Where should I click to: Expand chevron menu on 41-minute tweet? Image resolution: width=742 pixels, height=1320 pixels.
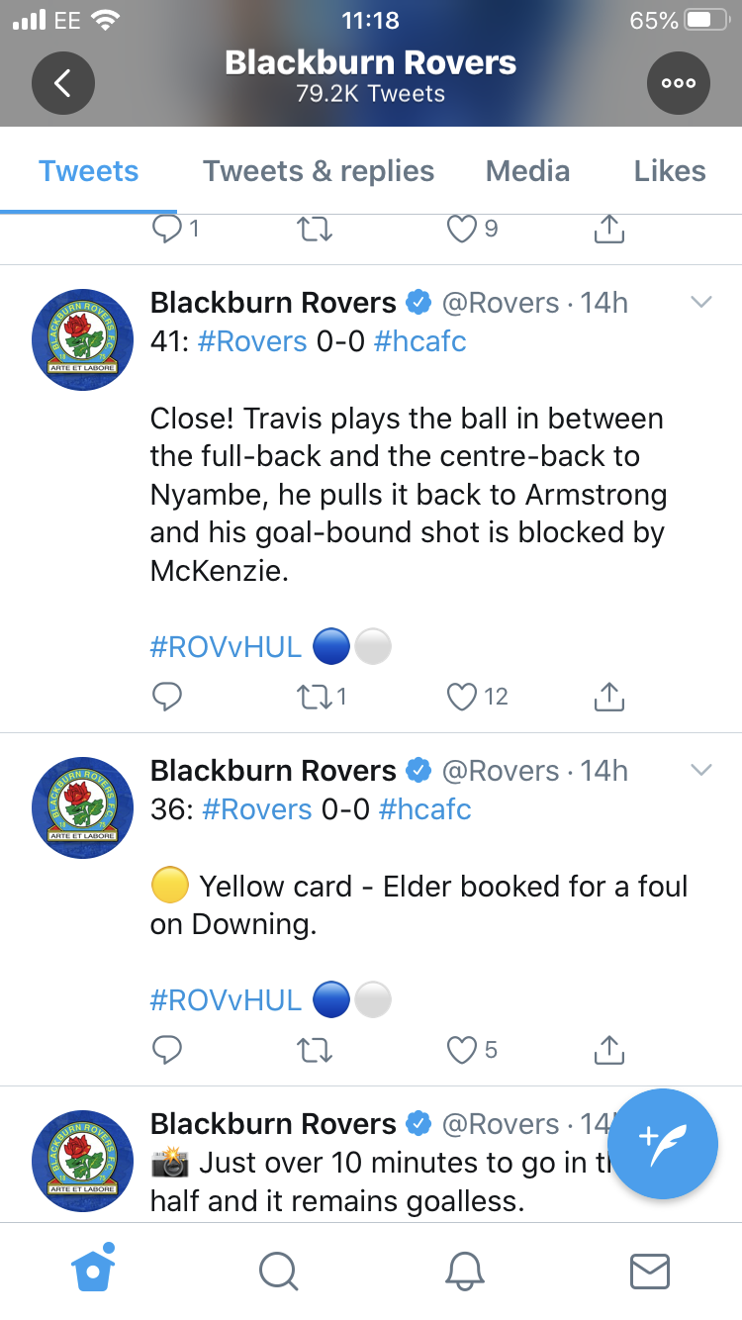pos(700,303)
